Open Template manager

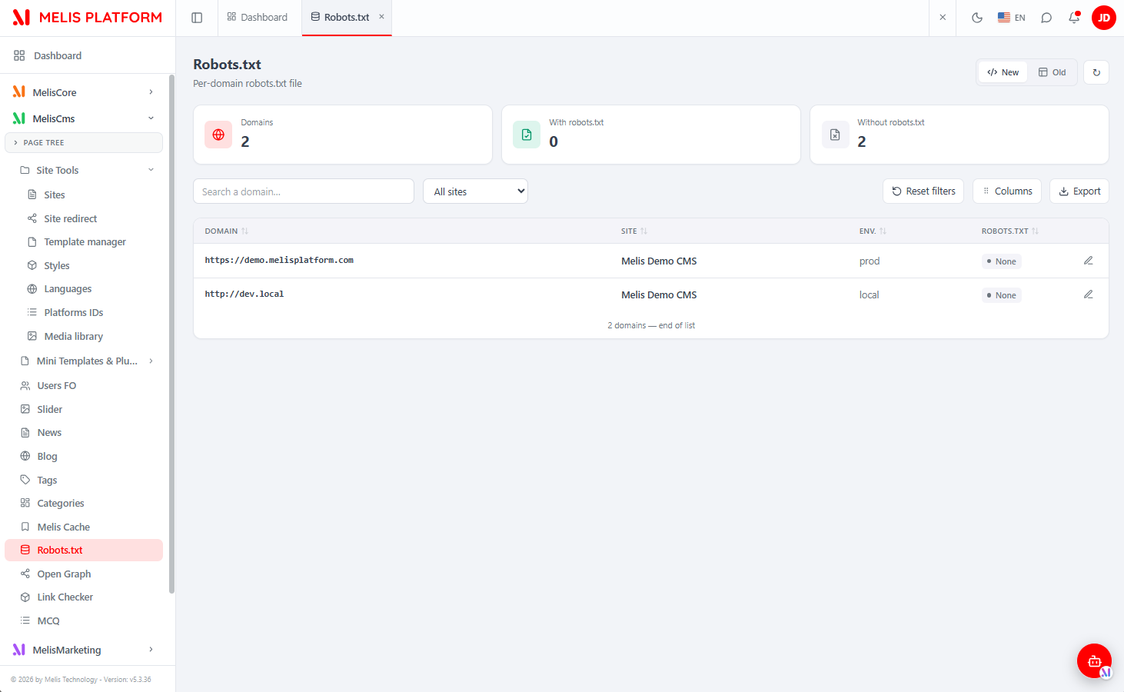point(83,241)
